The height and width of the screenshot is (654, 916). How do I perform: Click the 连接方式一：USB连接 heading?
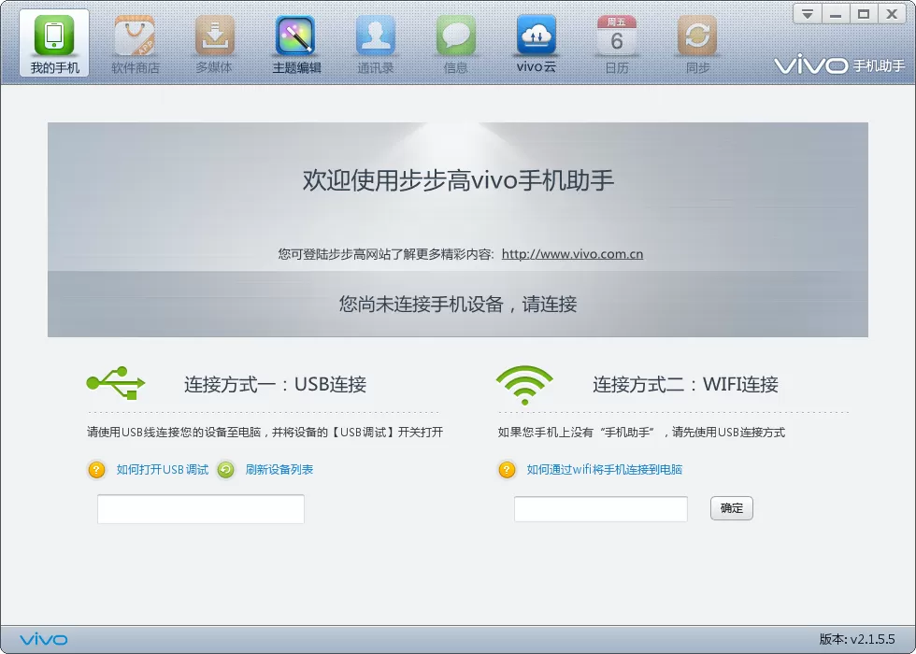pos(275,384)
